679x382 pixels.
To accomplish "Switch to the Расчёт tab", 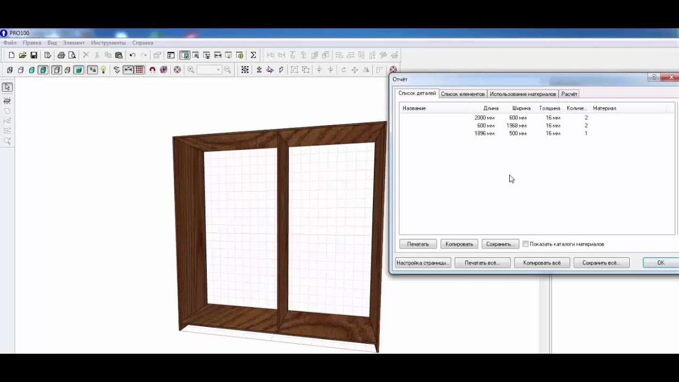I will (x=569, y=94).
